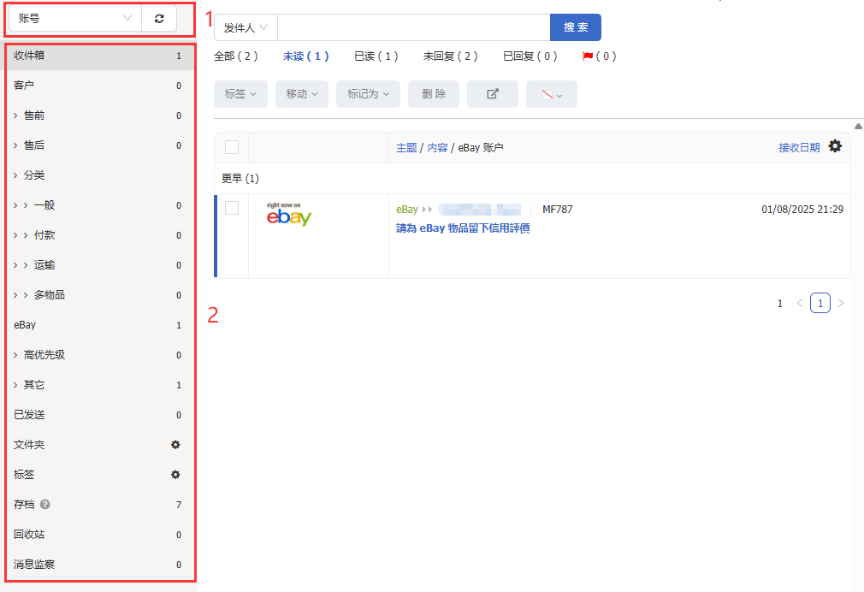Open the 发件人 search type dropdown

tap(246, 27)
